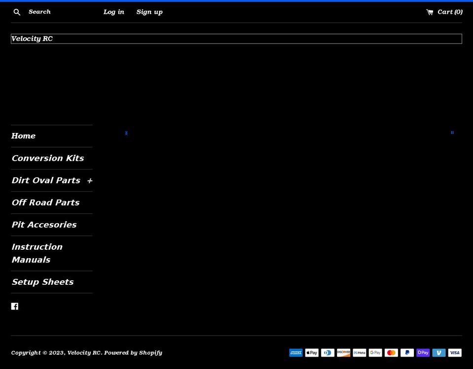Open Off Road Parts menu item
Image resolution: width=473 pixels, height=369 pixels.
coord(45,202)
